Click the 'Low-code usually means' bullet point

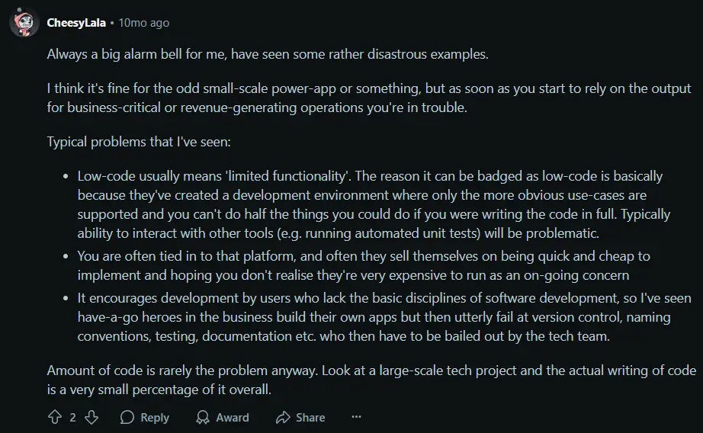(374, 204)
